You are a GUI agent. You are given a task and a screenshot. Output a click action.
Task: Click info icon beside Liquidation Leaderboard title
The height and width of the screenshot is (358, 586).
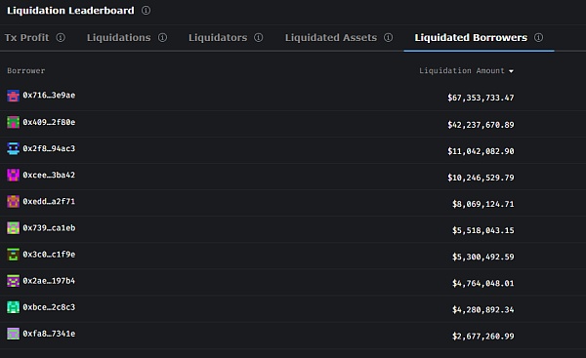[146, 11]
